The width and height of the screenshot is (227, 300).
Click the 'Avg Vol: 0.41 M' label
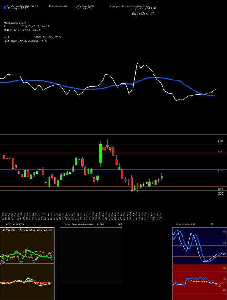click(x=144, y=8)
